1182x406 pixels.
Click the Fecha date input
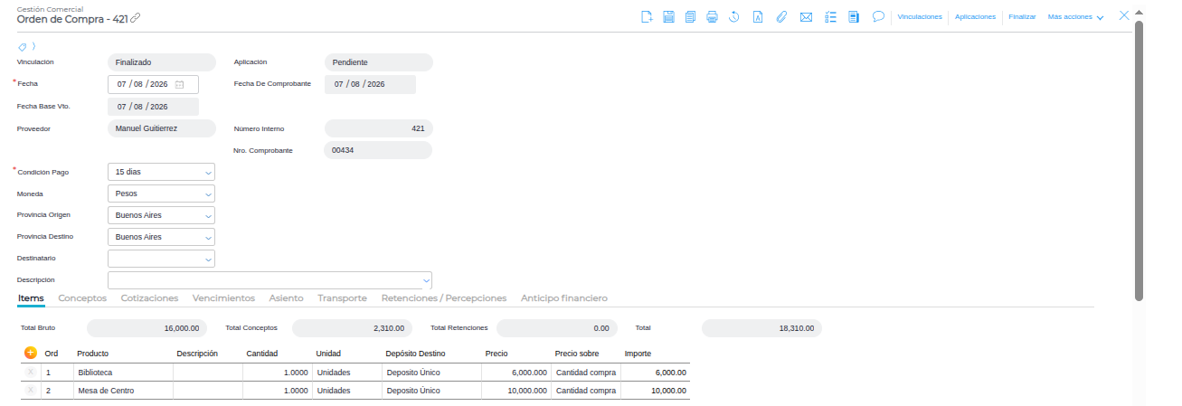click(x=153, y=84)
